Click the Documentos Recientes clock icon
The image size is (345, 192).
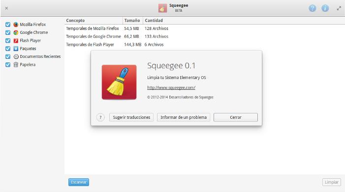coord(16,56)
